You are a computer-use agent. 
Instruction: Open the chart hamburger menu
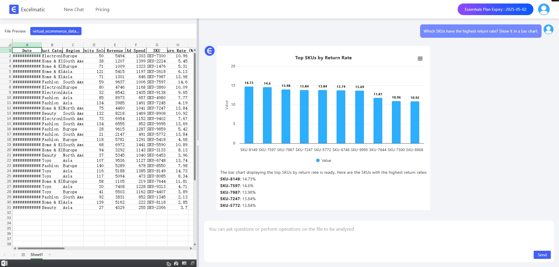tap(420, 59)
